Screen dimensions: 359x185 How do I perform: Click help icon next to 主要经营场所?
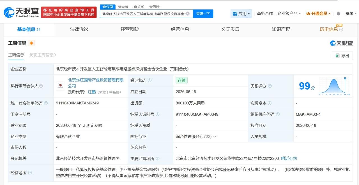pos(158,159)
